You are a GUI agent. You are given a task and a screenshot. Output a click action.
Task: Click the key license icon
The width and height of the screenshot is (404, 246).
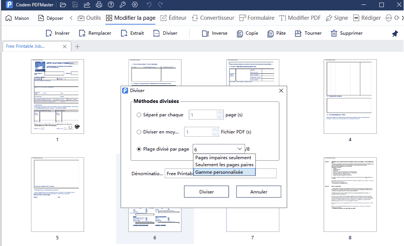[123, 4]
